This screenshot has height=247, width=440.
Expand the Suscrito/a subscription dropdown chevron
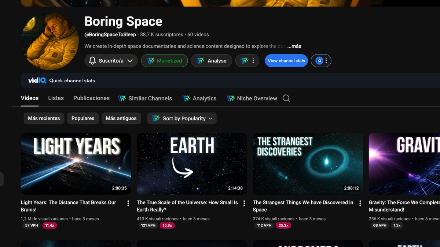[x=130, y=61]
